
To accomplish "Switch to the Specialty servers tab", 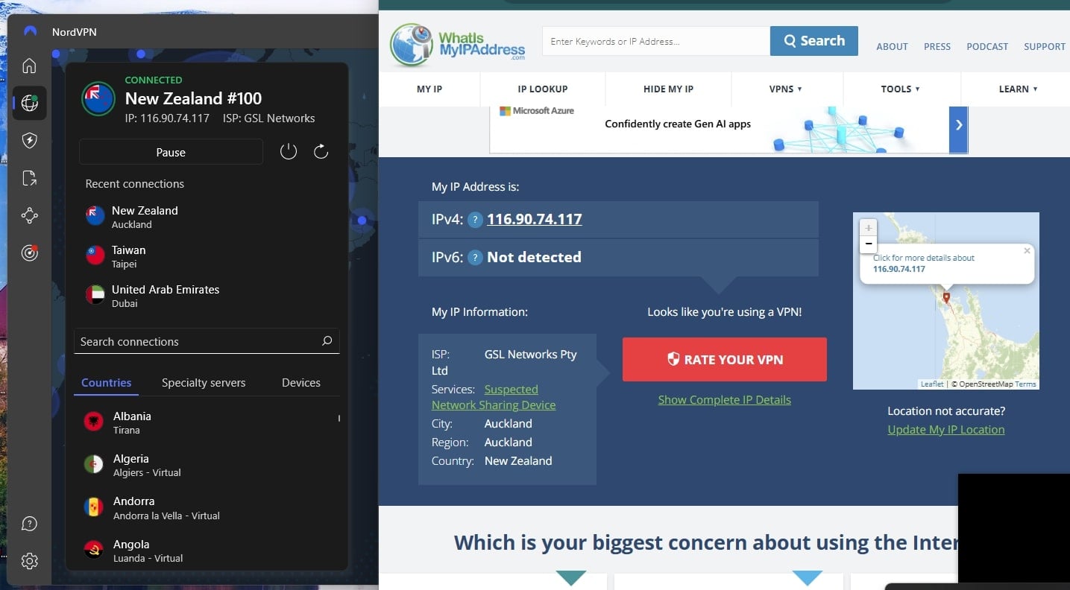I will click(x=203, y=382).
